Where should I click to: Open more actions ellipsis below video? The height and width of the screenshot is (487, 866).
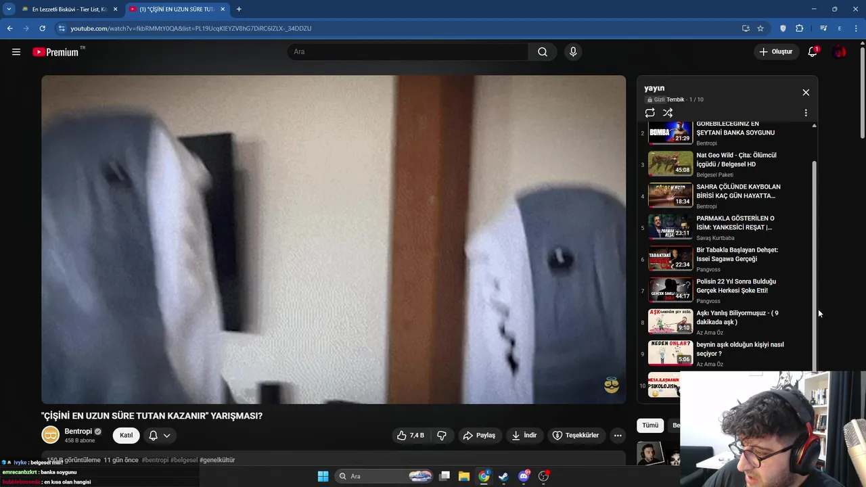[618, 436]
